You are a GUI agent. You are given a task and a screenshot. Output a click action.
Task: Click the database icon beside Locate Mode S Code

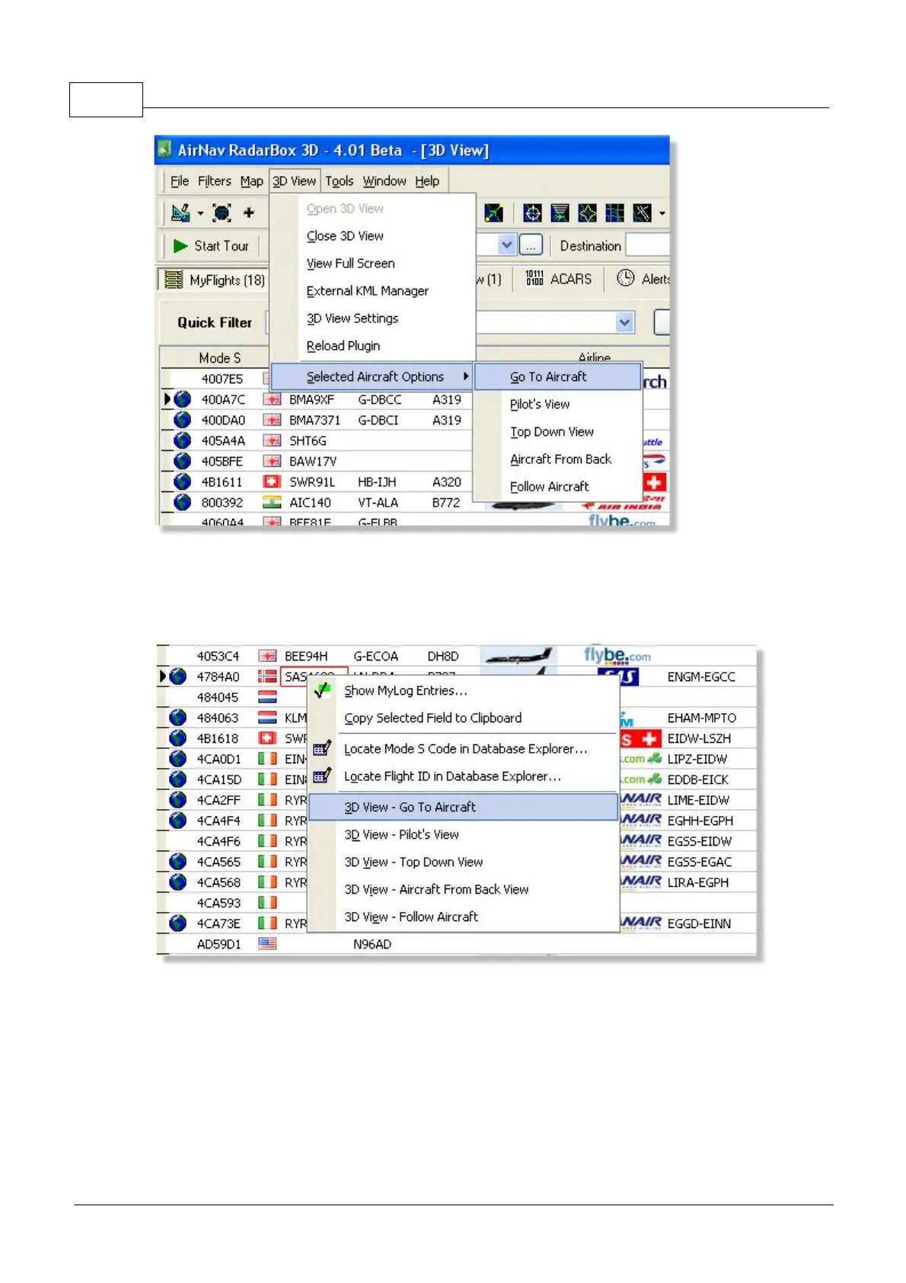click(x=322, y=748)
